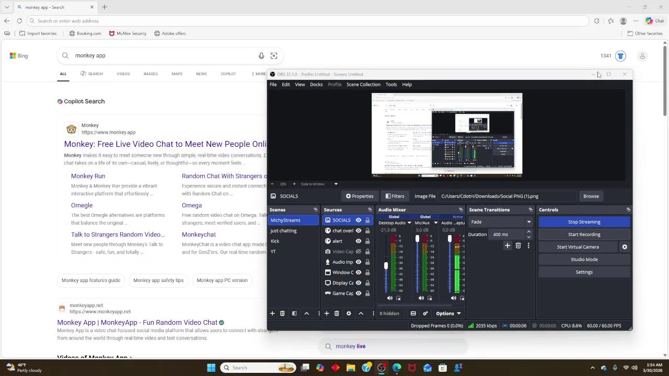Click the Stop Streaming button

[x=584, y=222]
